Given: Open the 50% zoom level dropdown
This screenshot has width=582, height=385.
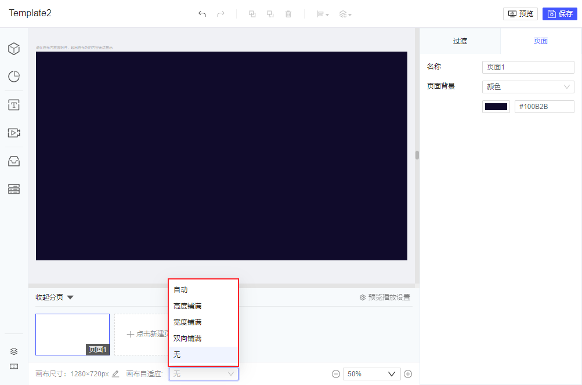Looking at the screenshot, I should (x=371, y=374).
